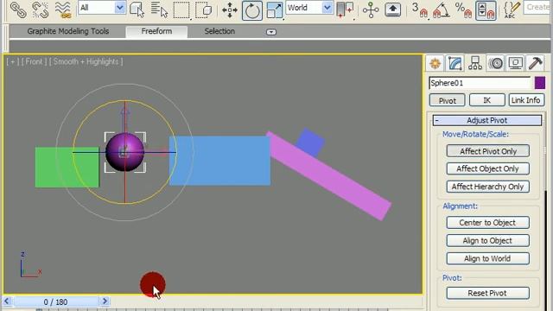Open the [Smooth + Highlights] shading menu
553x311 pixels.
(86, 61)
